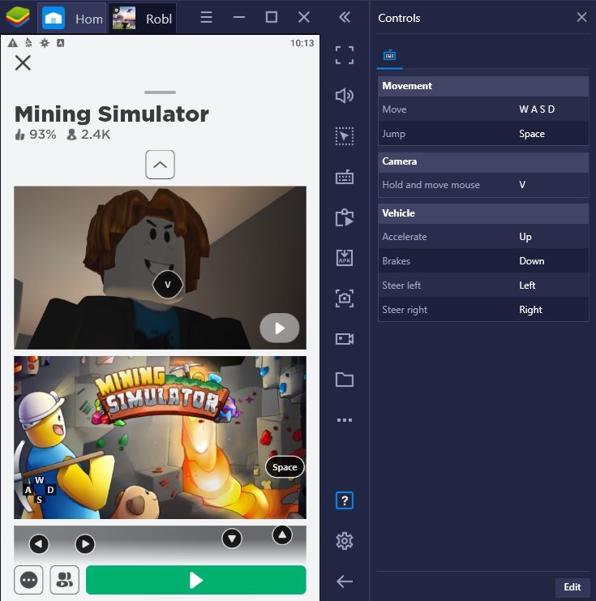596x601 pixels.
Task: Click the Install APK icon
Action: 345,258
